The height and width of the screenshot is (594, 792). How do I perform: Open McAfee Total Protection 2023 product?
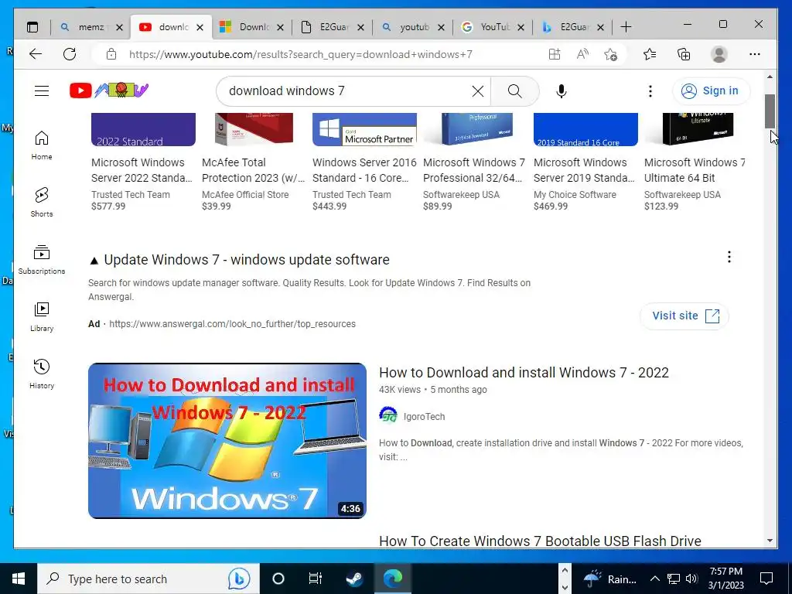point(254,162)
